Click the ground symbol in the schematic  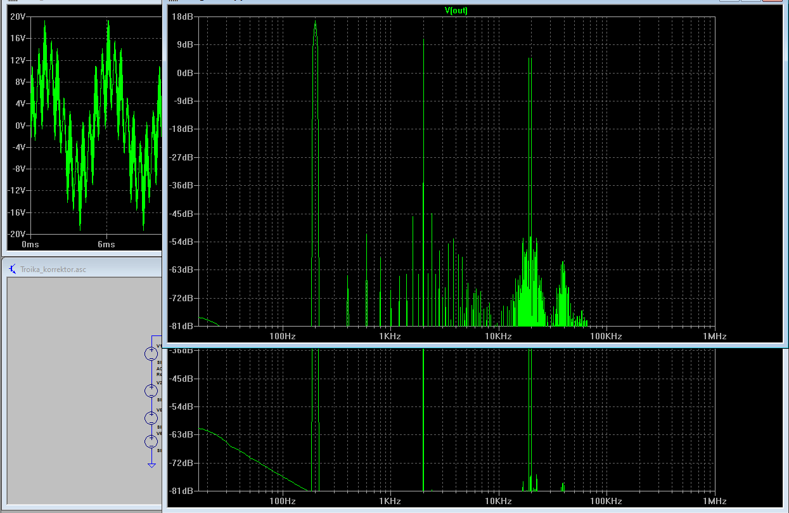click(x=151, y=465)
